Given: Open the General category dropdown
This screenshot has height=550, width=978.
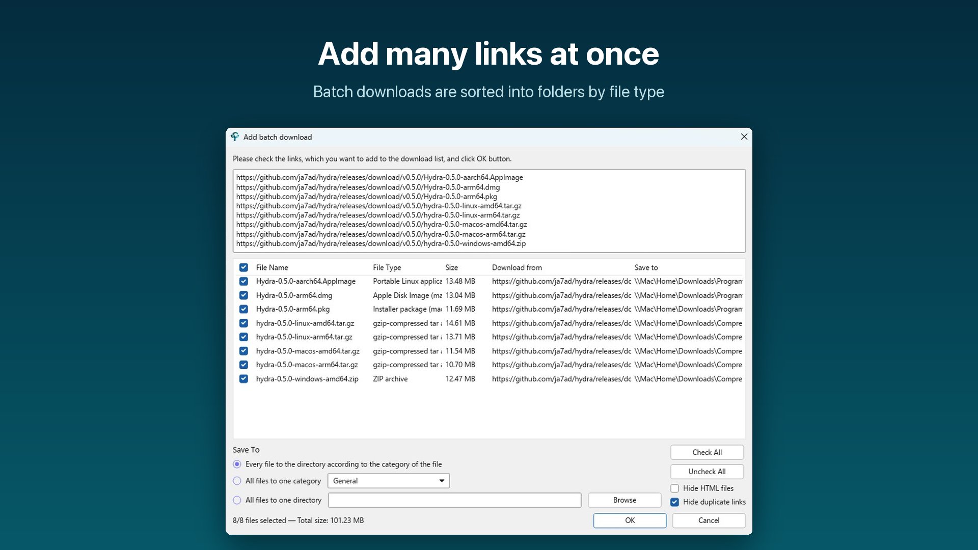Looking at the screenshot, I should (x=389, y=481).
